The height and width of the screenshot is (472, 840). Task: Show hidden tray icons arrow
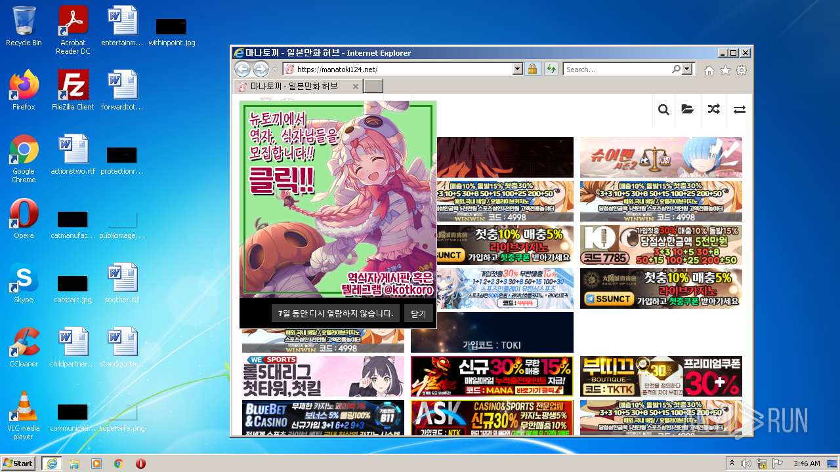(732, 463)
